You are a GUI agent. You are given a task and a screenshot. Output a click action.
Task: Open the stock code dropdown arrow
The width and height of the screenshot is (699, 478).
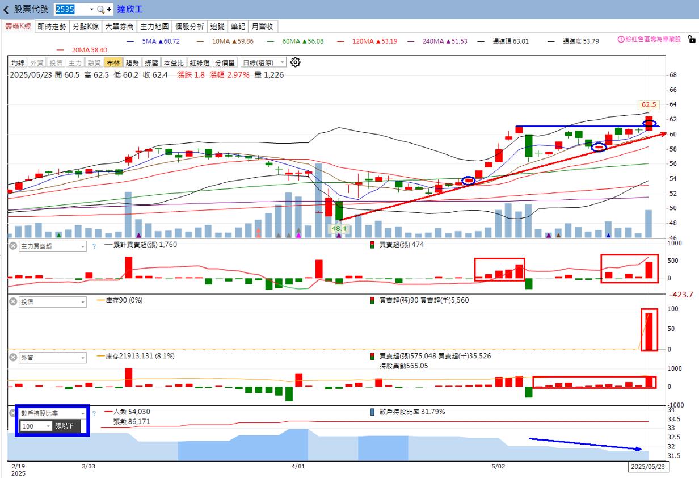pyautogui.click(x=91, y=10)
